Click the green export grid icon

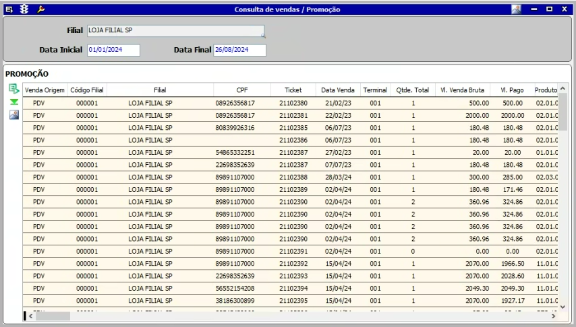pyautogui.click(x=14, y=89)
